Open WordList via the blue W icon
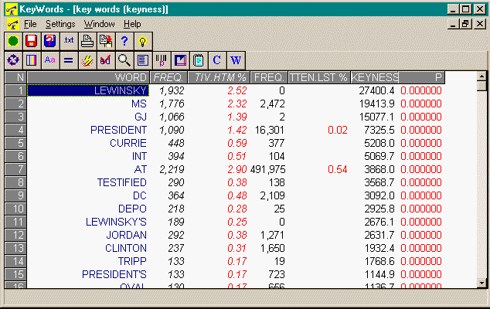 click(x=236, y=59)
